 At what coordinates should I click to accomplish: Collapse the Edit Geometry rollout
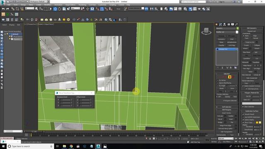(252, 28)
